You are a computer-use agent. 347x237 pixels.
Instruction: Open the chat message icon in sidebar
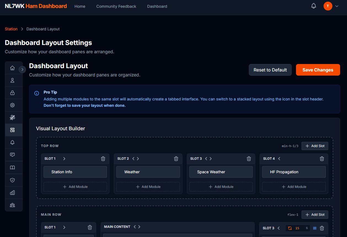[x=12, y=155]
